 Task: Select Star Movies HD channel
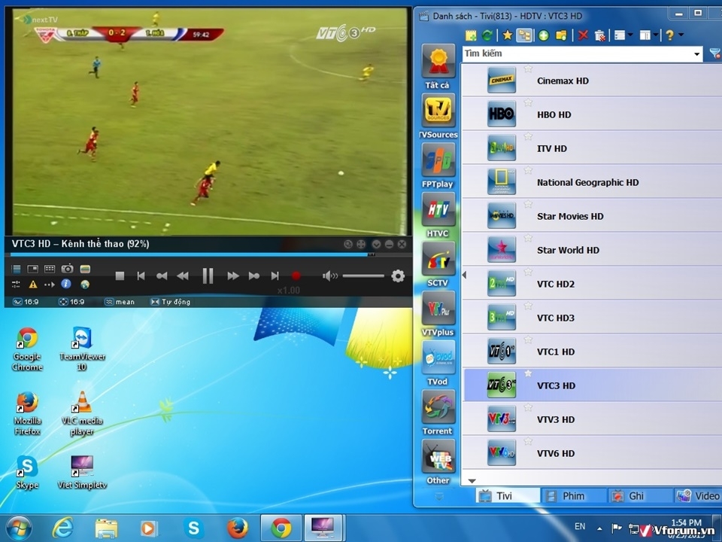592,216
